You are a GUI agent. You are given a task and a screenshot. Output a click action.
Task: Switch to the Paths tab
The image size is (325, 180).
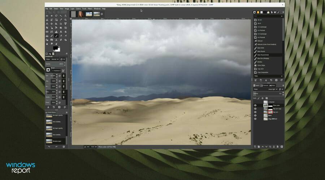tap(272, 85)
